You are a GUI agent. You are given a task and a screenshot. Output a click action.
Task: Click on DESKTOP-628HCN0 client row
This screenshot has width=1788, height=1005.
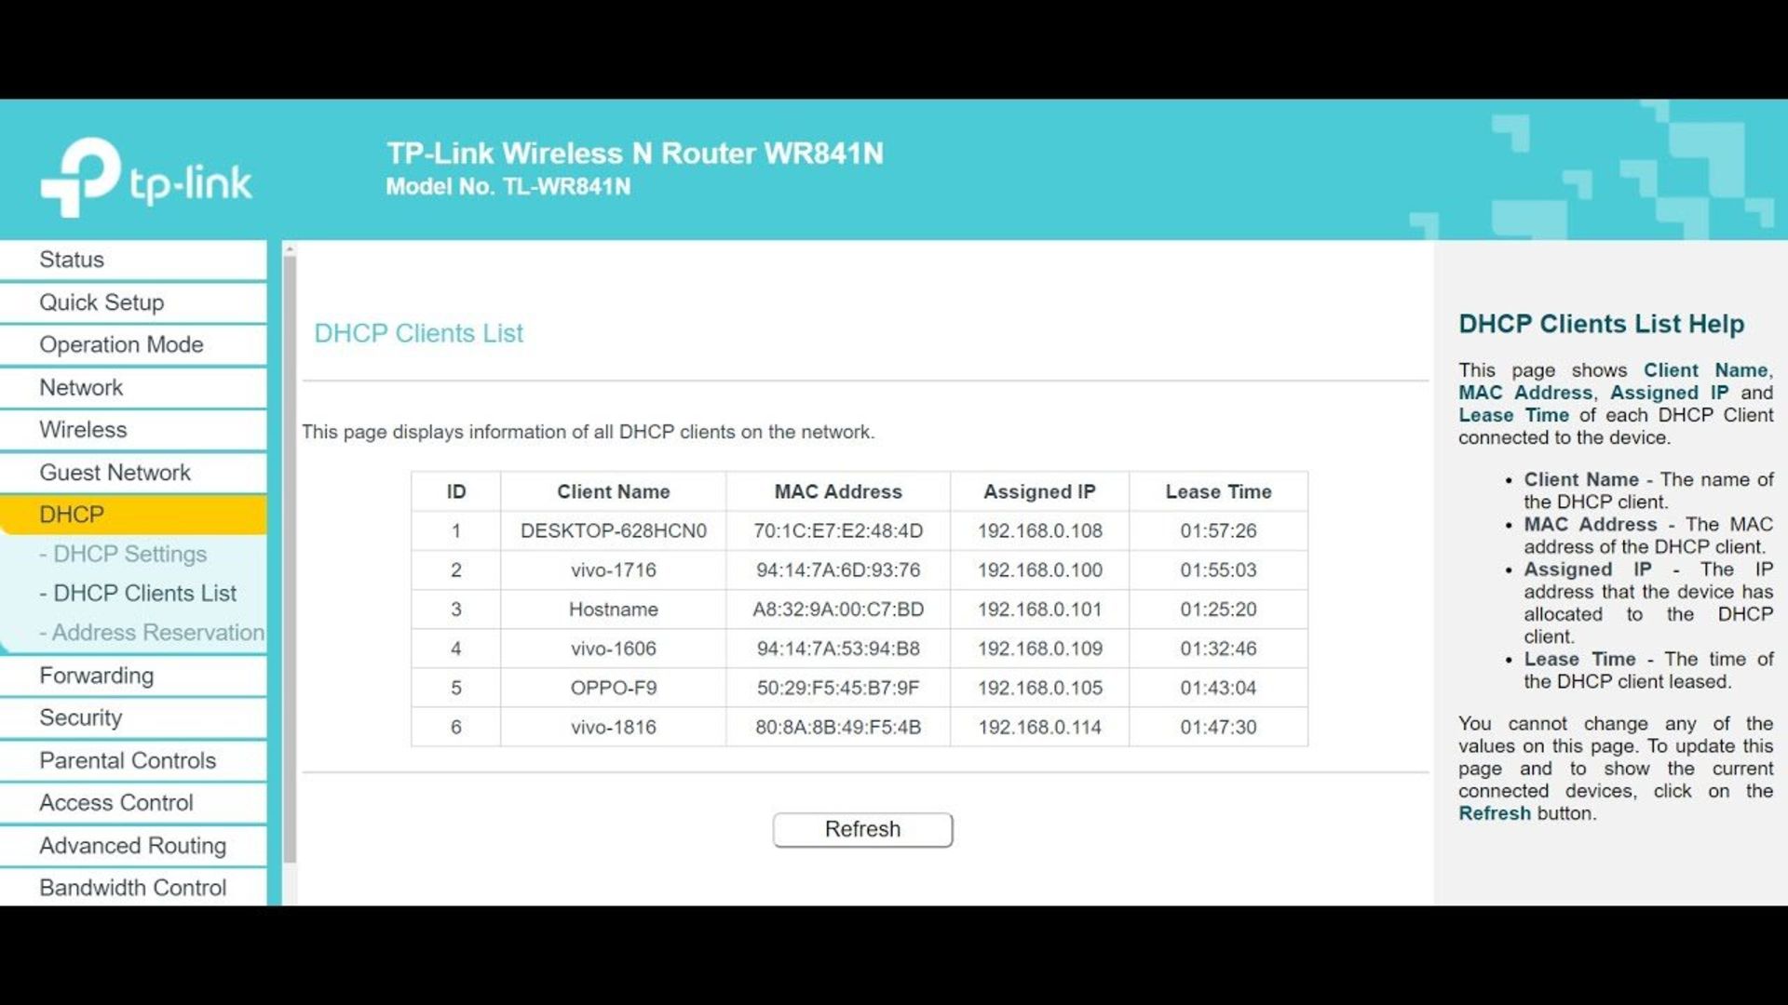click(860, 530)
